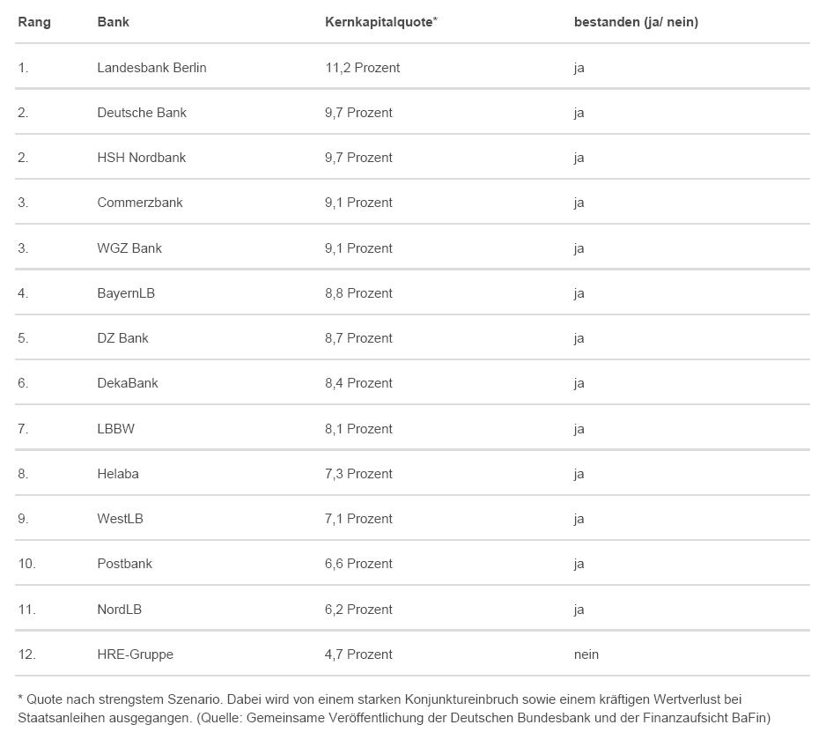The height and width of the screenshot is (732, 826).
Task: Select the "nein" result for HRE-Gruppe
Action: 586,654
